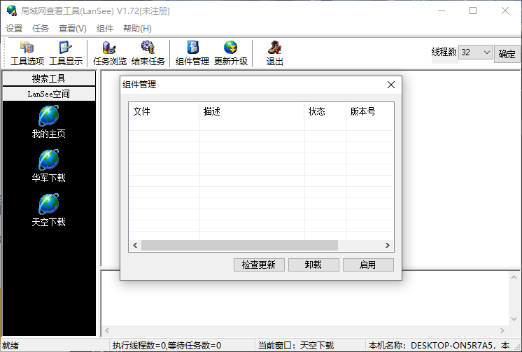Viewport: 522px width, 352px height.
Task: Click the lower pane's scroll down arrow
Action: coord(514,319)
